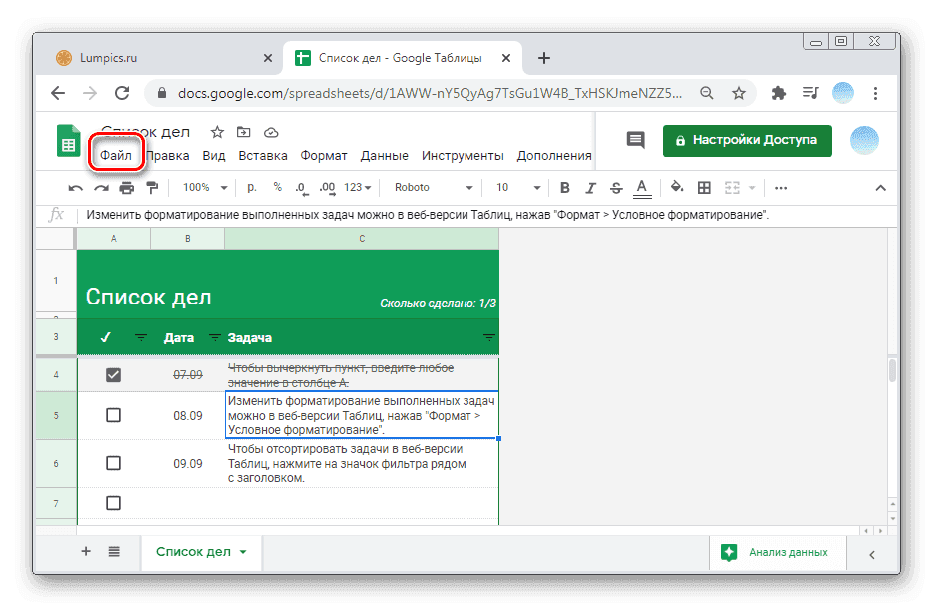Open the Файл menu
Image resolution: width=933 pixels, height=607 pixels.
point(115,156)
